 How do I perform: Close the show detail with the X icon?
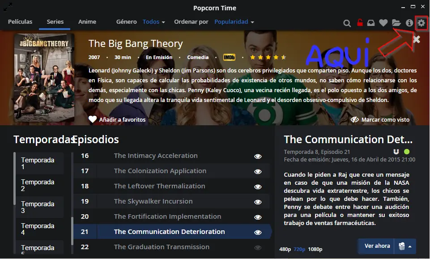pyautogui.click(x=416, y=39)
